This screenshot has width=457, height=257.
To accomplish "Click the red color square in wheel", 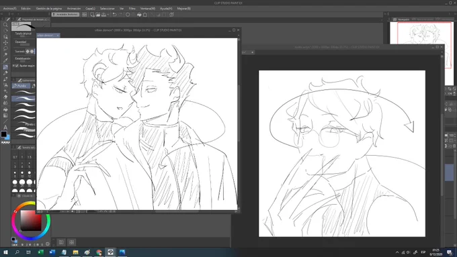I will pyautogui.click(x=31, y=221).
